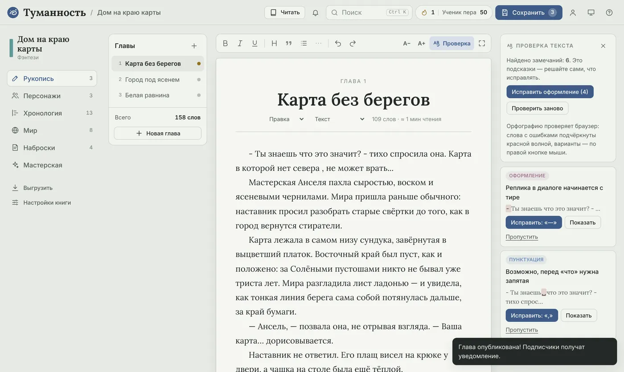Insert a bulleted list
This screenshot has width=624, height=372.
click(304, 43)
